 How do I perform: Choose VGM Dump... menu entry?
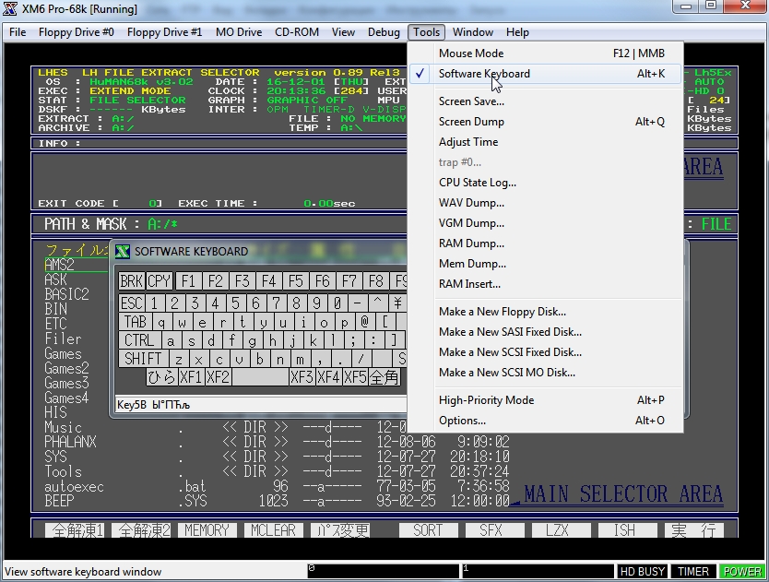[545, 223]
